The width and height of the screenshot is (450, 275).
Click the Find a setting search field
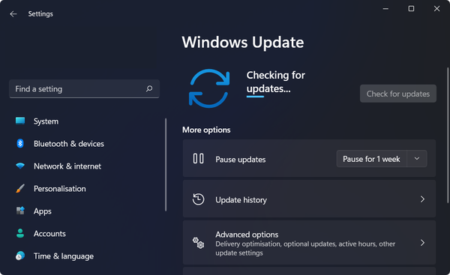pyautogui.click(x=84, y=89)
